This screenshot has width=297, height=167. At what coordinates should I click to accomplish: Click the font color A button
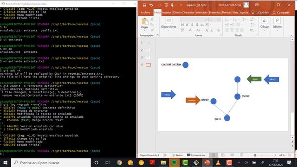190,30
